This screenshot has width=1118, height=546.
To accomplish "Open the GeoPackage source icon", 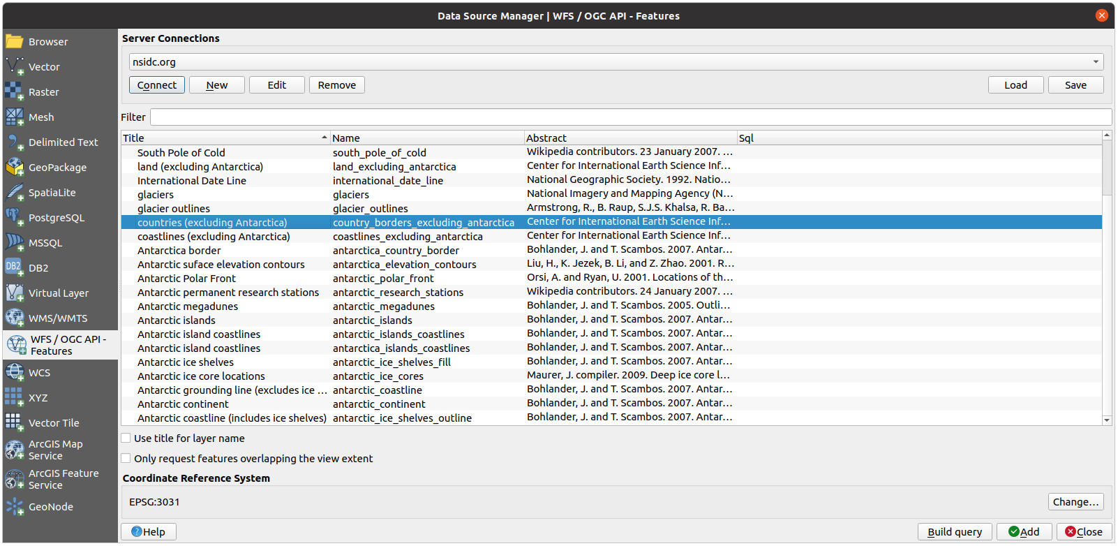I will point(15,168).
